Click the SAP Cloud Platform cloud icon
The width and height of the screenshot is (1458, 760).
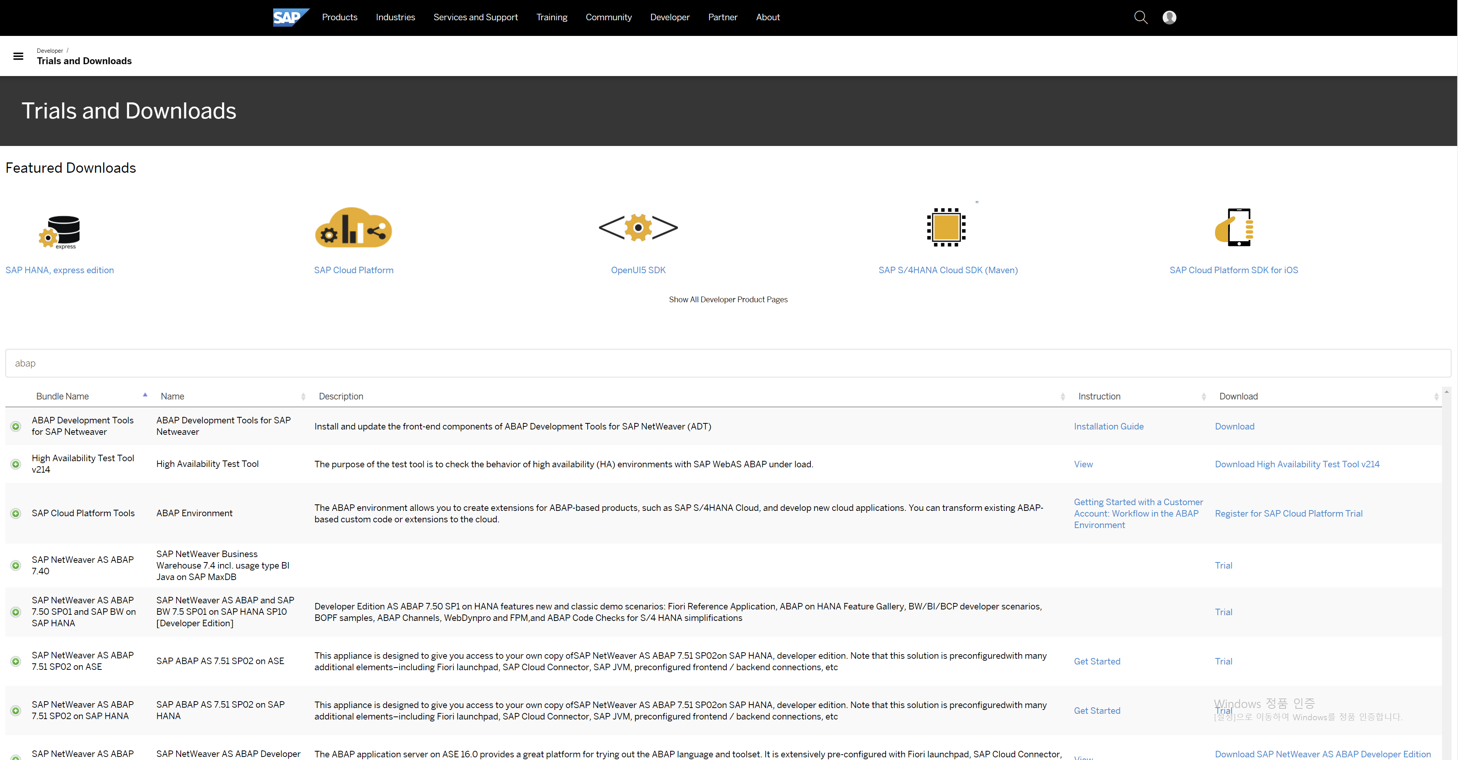pyautogui.click(x=353, y=227)
